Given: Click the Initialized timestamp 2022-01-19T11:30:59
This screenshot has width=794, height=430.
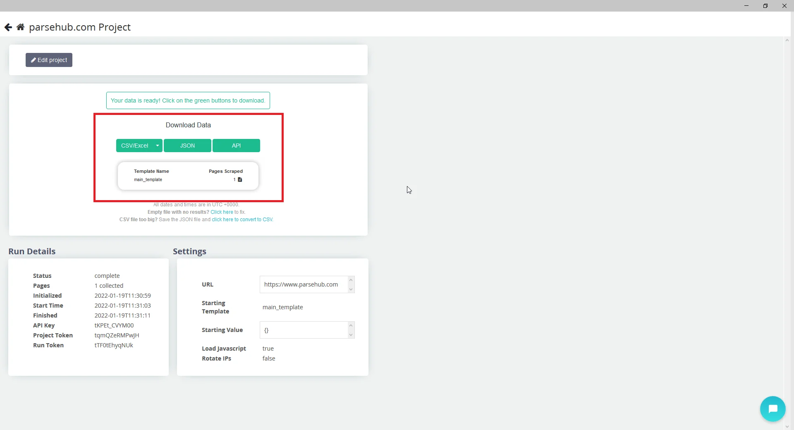Looking at the screenshot, I should (x=122, y=296).
